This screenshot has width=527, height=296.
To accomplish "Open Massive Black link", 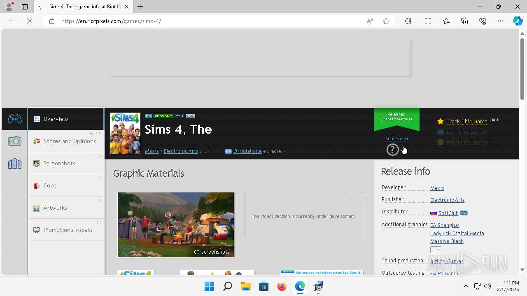I will [x=447, y=241].
